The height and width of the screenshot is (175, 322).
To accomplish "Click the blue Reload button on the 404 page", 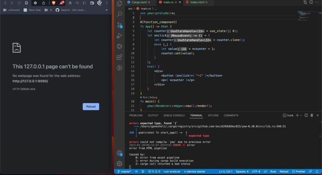I will [x=91, y=106].
